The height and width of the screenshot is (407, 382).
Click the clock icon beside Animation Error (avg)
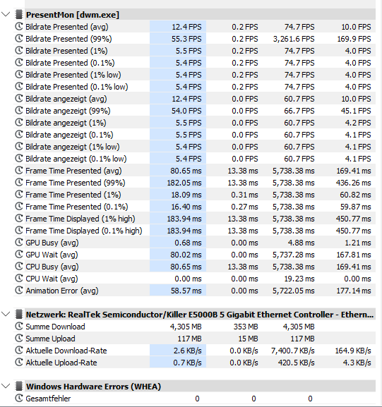point(19,290)
